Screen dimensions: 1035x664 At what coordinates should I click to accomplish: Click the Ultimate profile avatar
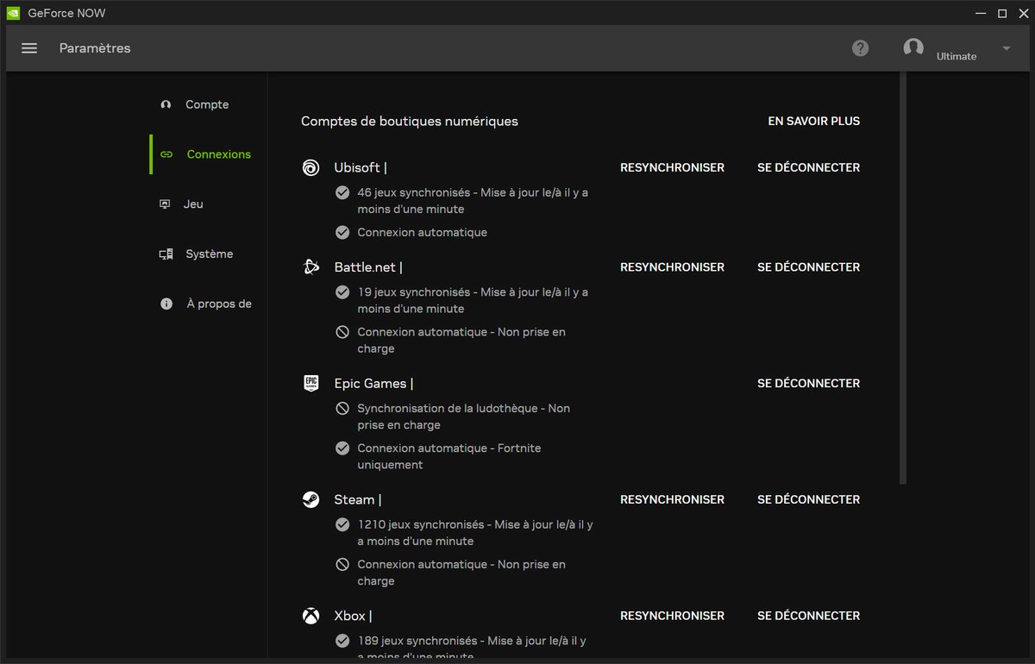[x=913, y=48]
